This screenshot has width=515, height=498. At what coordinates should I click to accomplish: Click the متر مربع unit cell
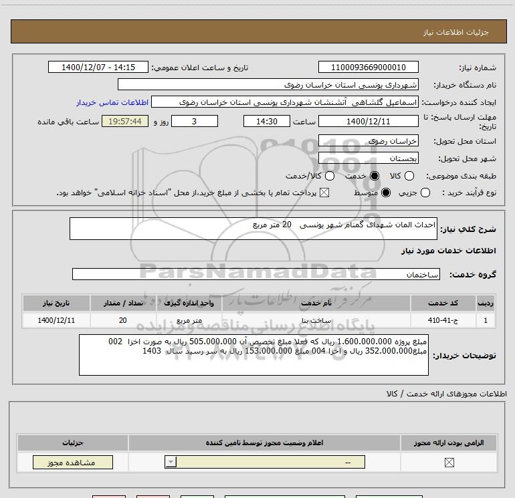tap(189, 320)
